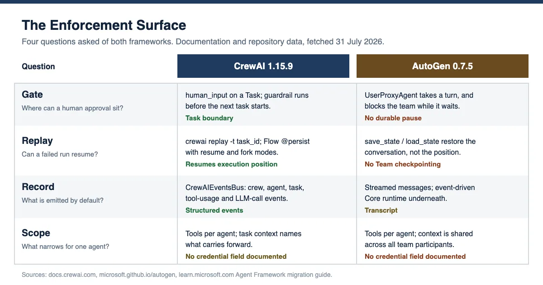Select the Question column label
This screenshot has width=543, height=285.
38,66
